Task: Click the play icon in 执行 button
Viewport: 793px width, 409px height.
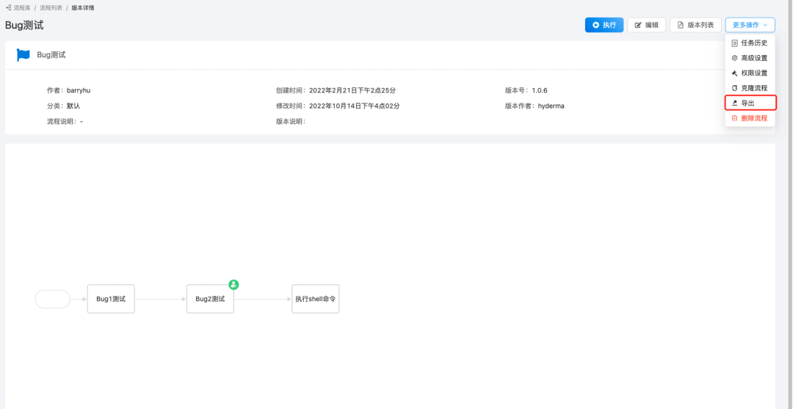Action: 595,25
